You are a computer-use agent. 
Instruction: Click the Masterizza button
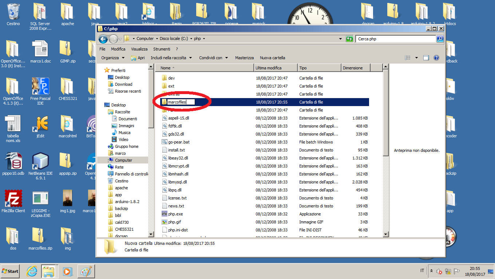(244, 58)
